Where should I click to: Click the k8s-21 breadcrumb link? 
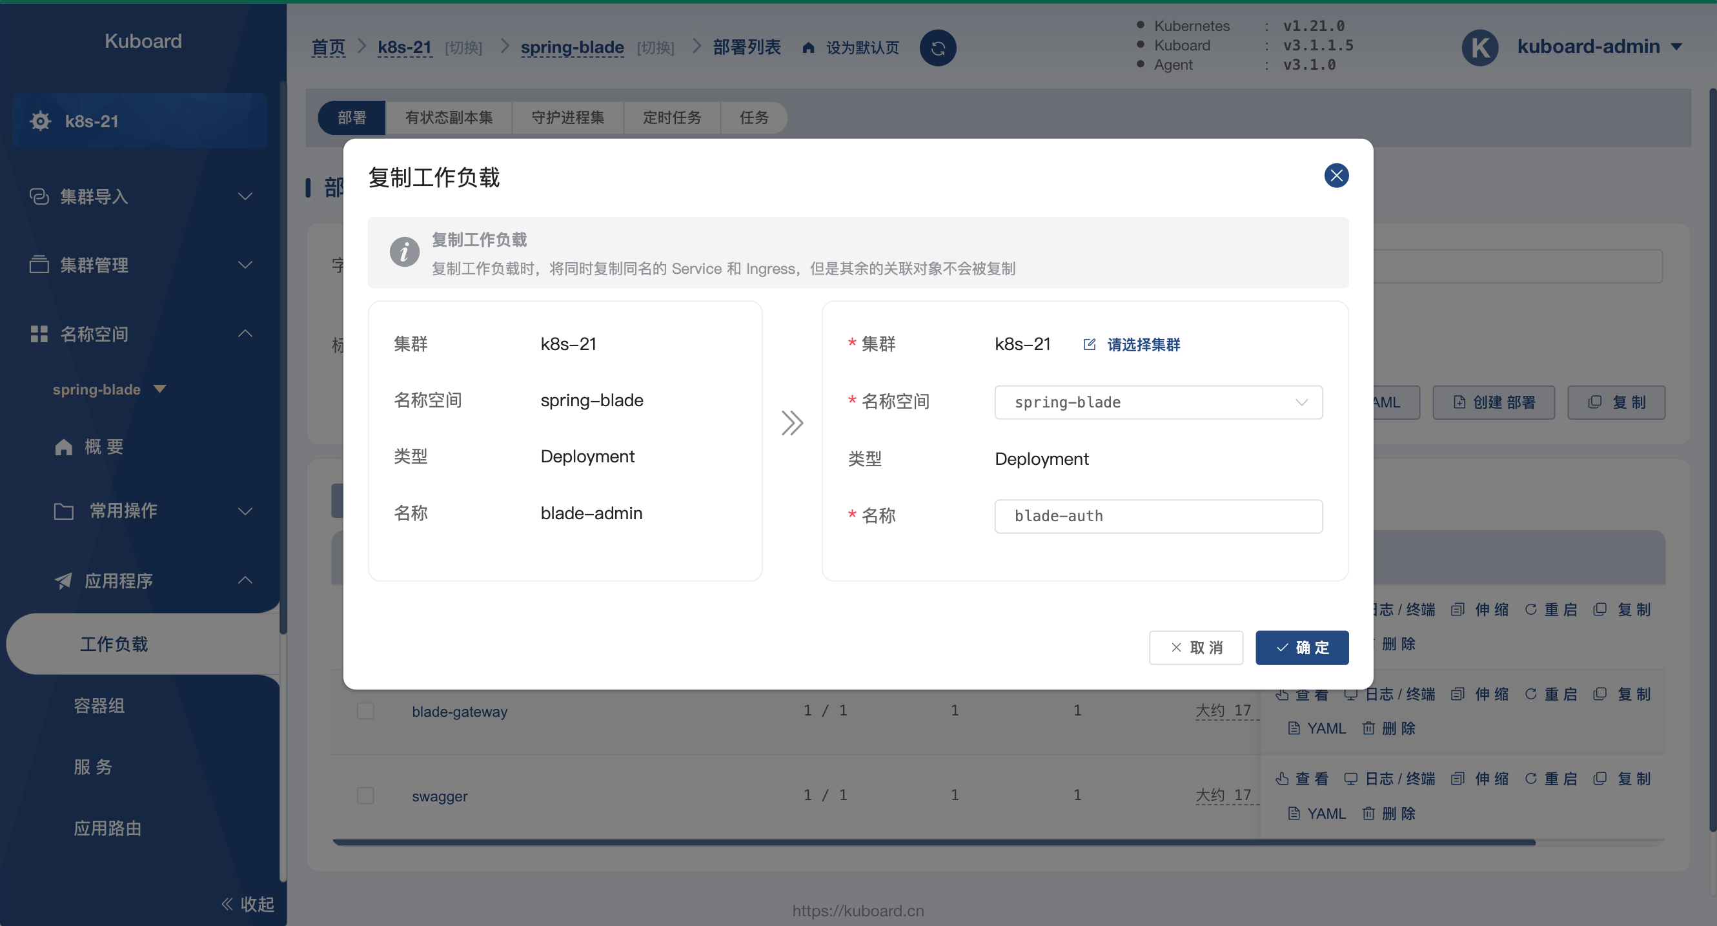coord(404,47)
